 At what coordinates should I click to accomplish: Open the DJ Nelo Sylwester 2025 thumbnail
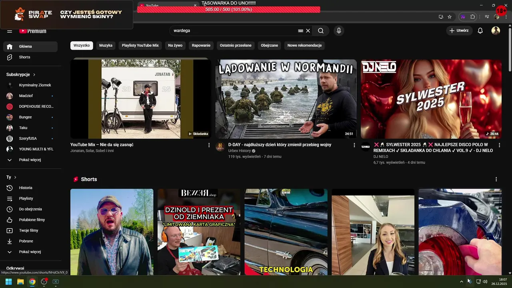[x=431, y=99]
